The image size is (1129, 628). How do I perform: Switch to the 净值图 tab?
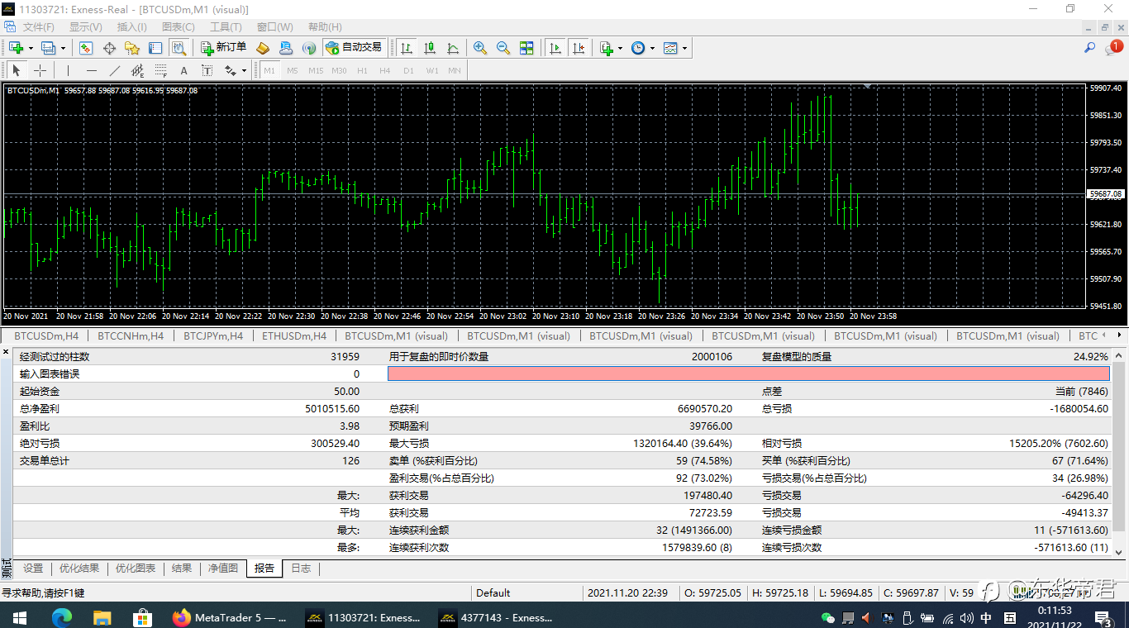(x=223, y=569)
